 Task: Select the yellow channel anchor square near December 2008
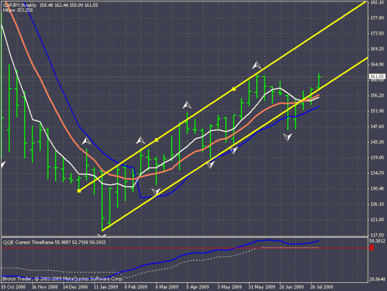pos(79,191)
